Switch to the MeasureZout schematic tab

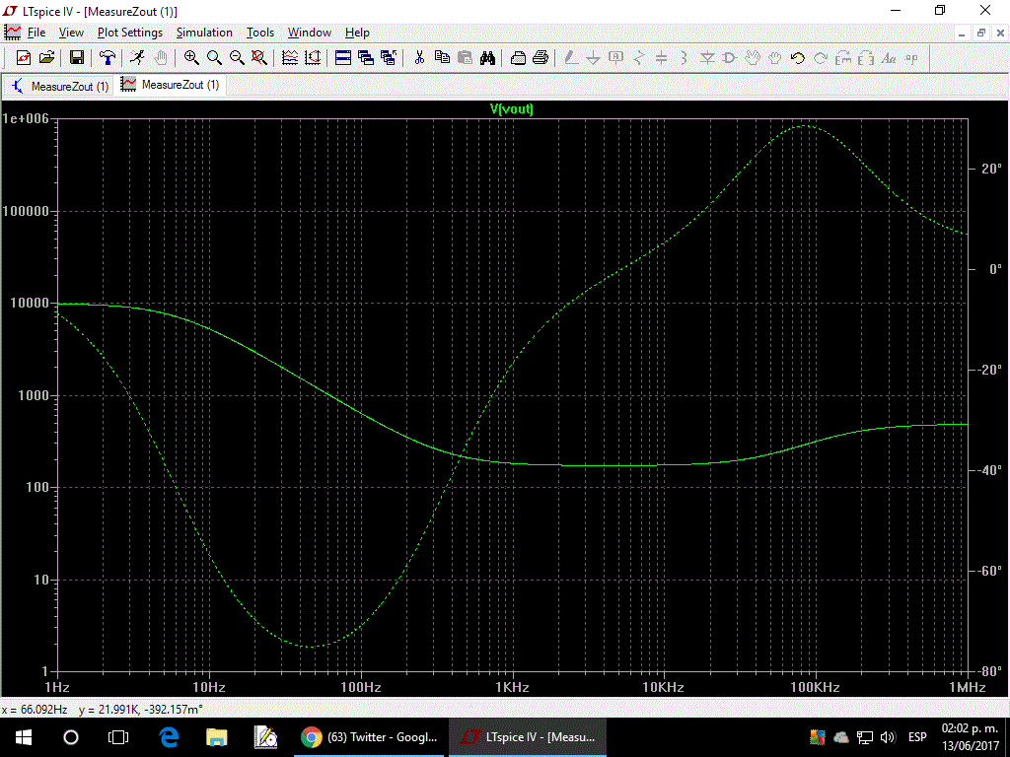pyautogui.click(x=59, y=86)
